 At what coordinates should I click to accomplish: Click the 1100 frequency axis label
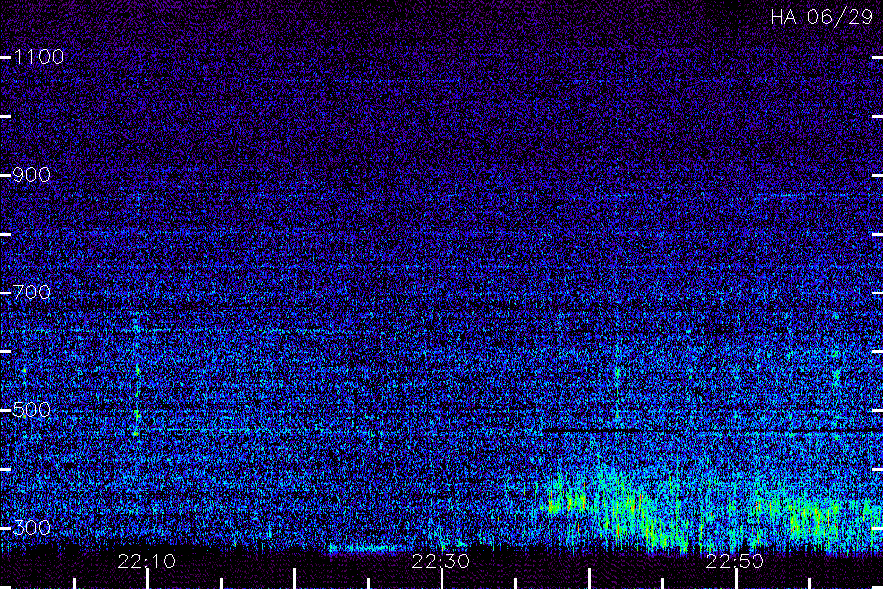(38, 57)
